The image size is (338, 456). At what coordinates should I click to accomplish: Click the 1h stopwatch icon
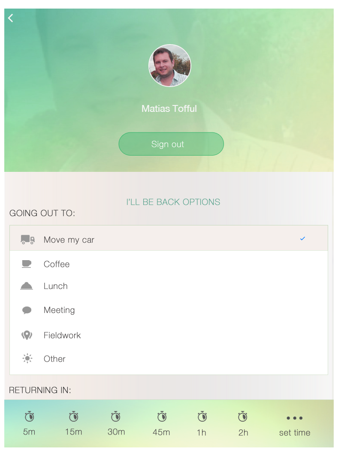pos(202,415)
